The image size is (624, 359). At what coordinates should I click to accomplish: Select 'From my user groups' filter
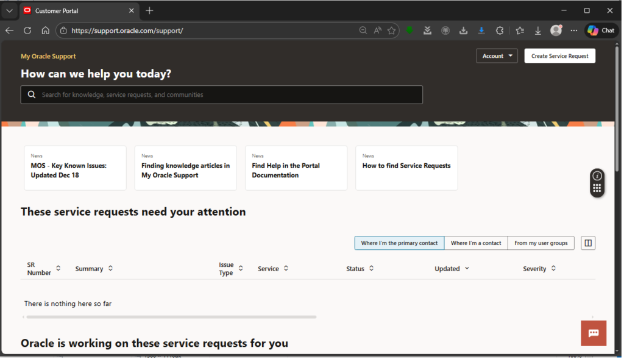coord(541,243)
